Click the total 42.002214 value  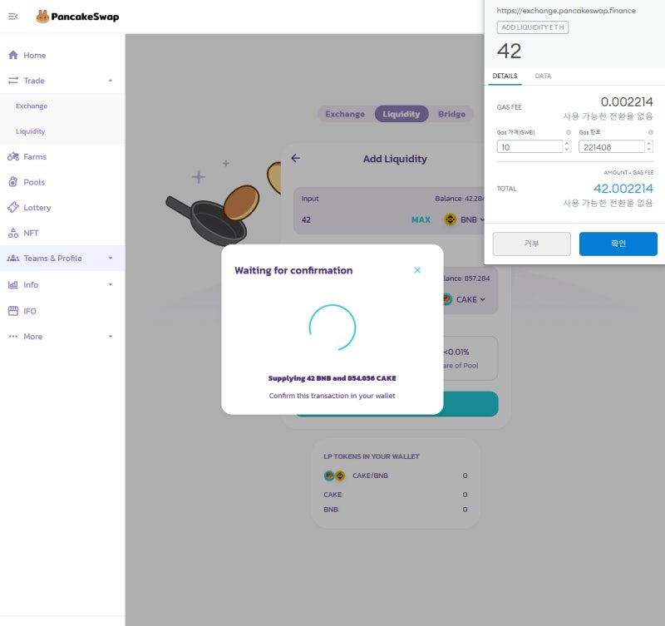623,189
